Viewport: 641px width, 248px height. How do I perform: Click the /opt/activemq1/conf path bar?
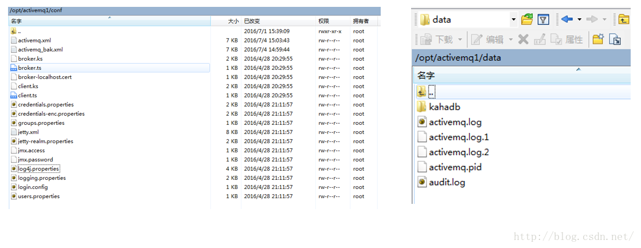[194, 10]
